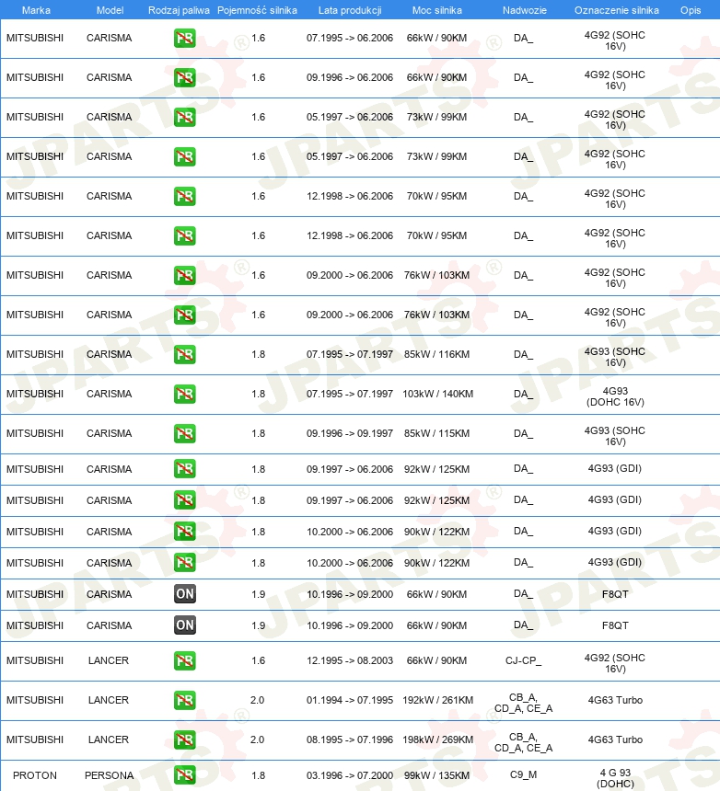Viewport: 720px width, 791px height.
Task: Click petrol icon in Lancer 1.6 row
Action: (x=185, y=660)
